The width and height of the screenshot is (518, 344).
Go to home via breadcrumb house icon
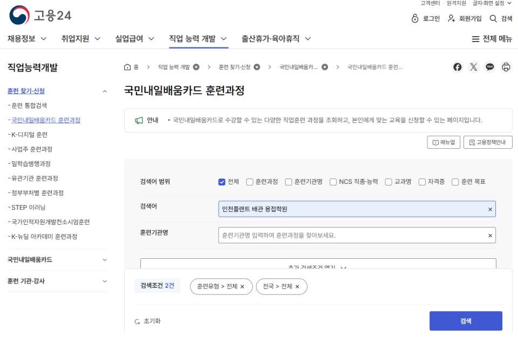pos(127,67)
